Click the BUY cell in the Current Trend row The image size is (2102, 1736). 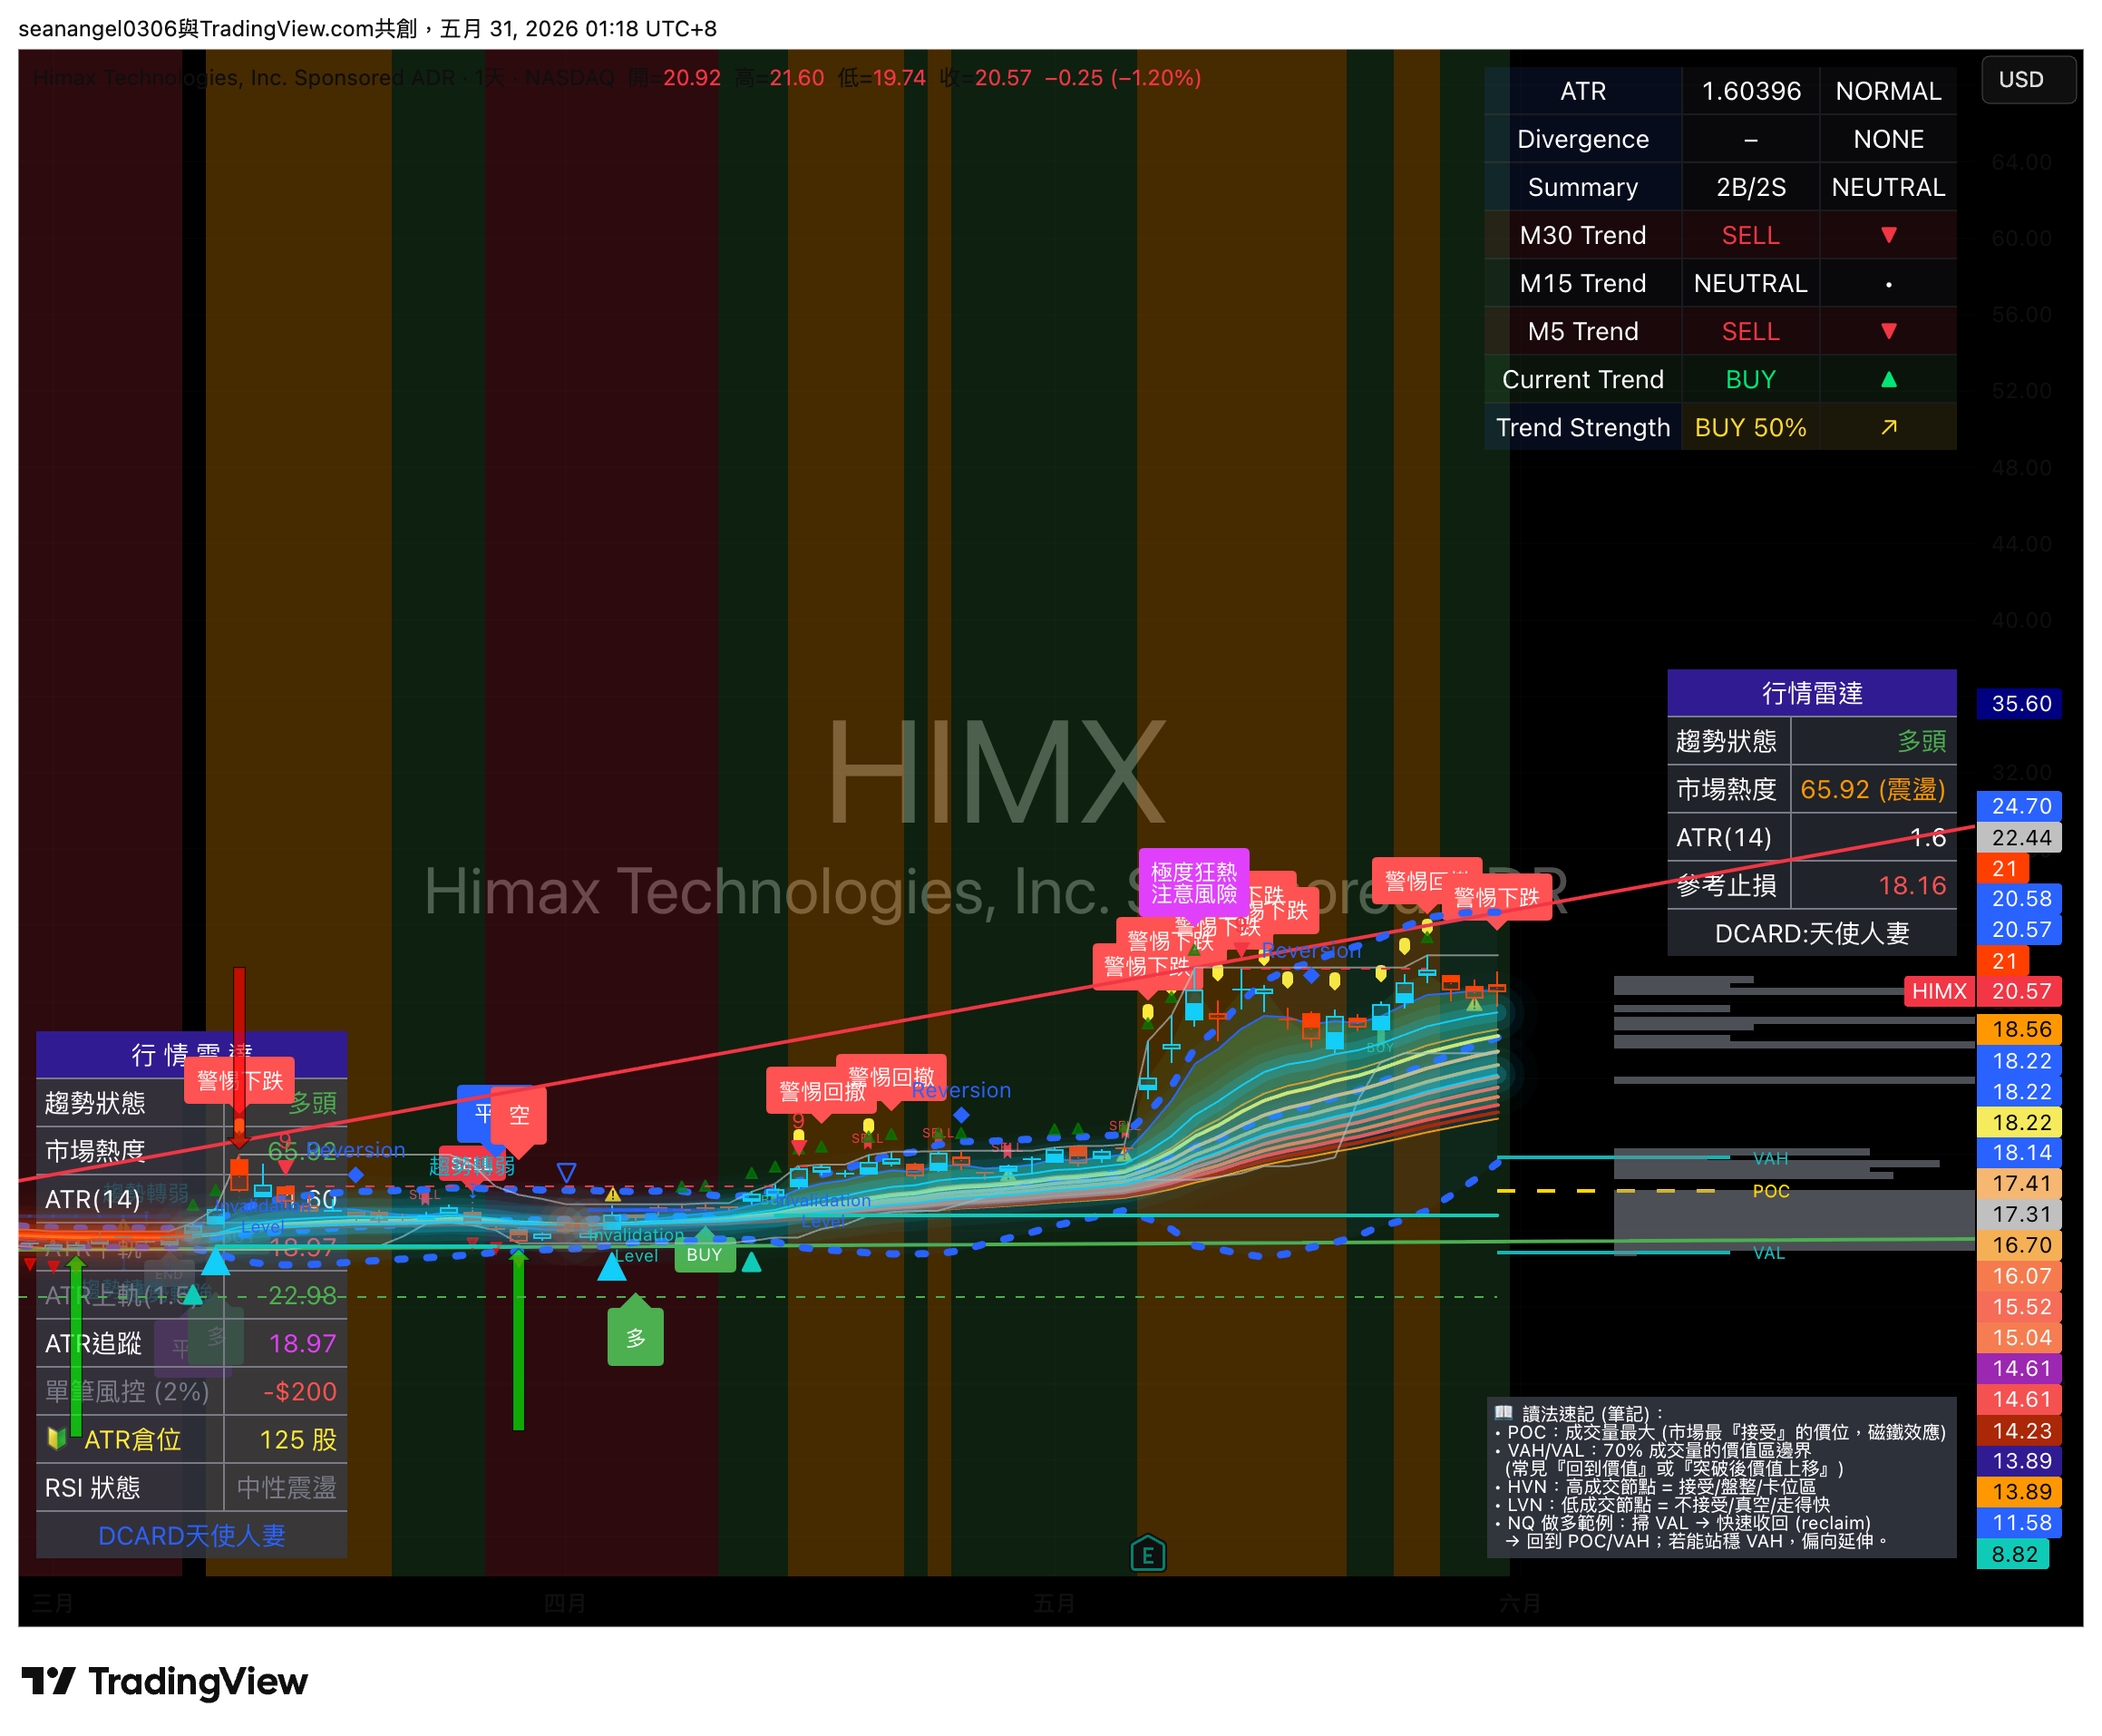pos(1750,379)
